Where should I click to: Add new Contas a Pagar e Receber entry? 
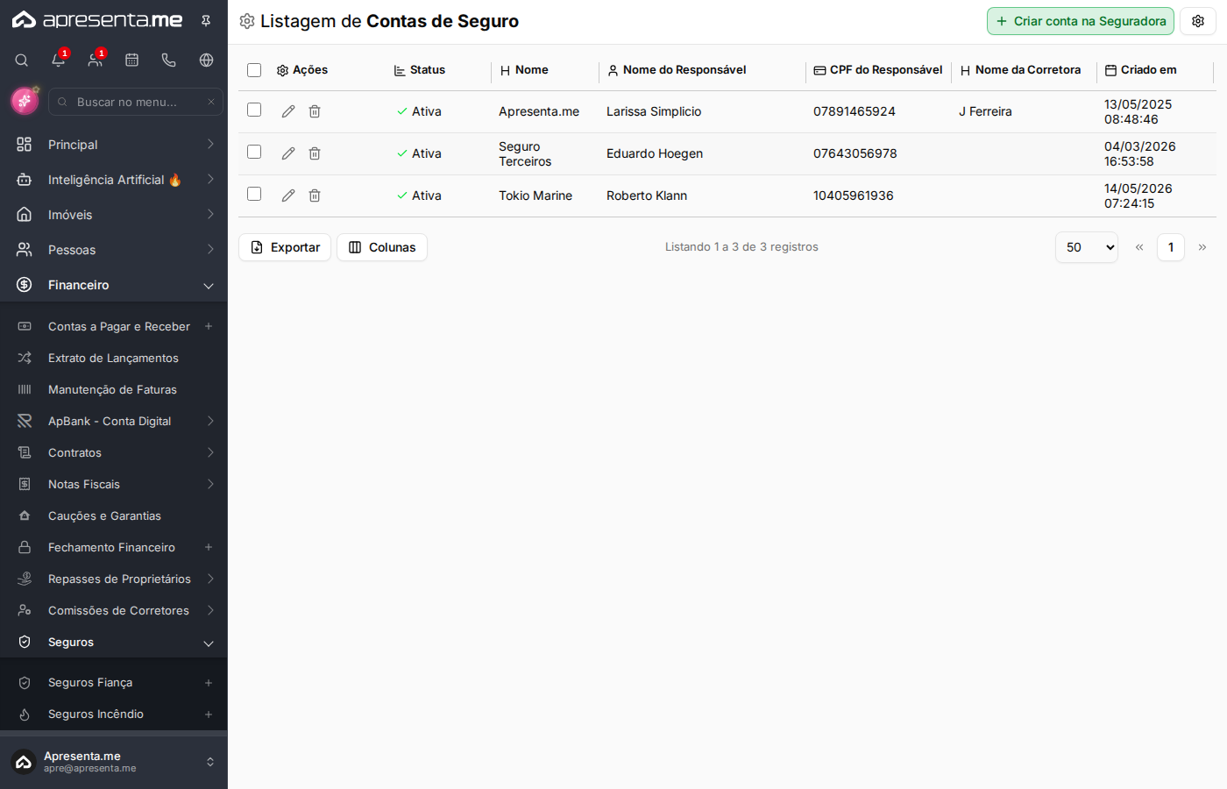tap(209, 326)
